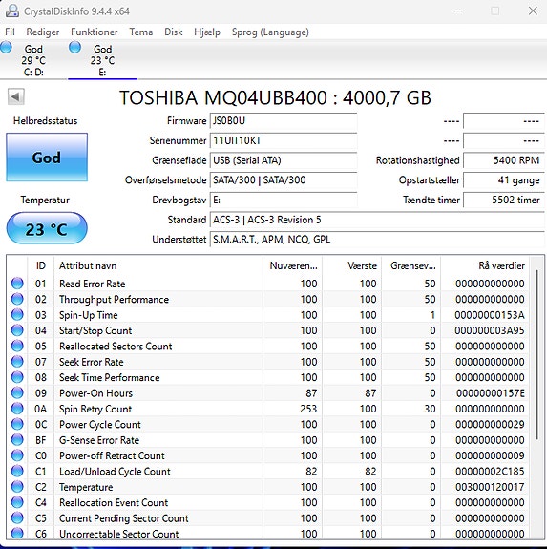Click status orb beside Read Error Rate
The image size is (547, 549).
click(x=17, y=284)
